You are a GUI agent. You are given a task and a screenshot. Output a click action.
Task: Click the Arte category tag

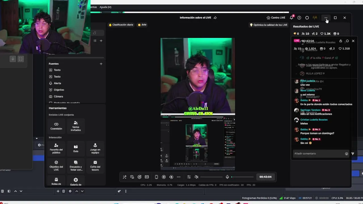142,25
